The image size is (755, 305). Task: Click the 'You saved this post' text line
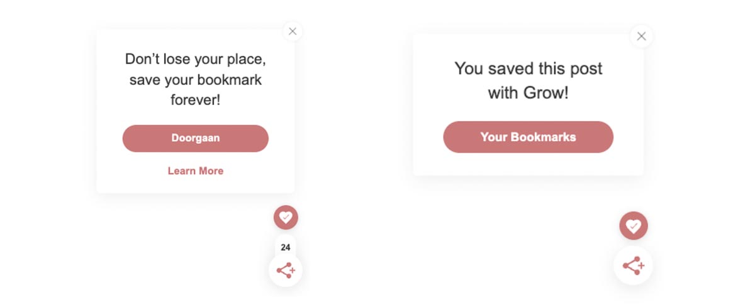coord(528,68)
